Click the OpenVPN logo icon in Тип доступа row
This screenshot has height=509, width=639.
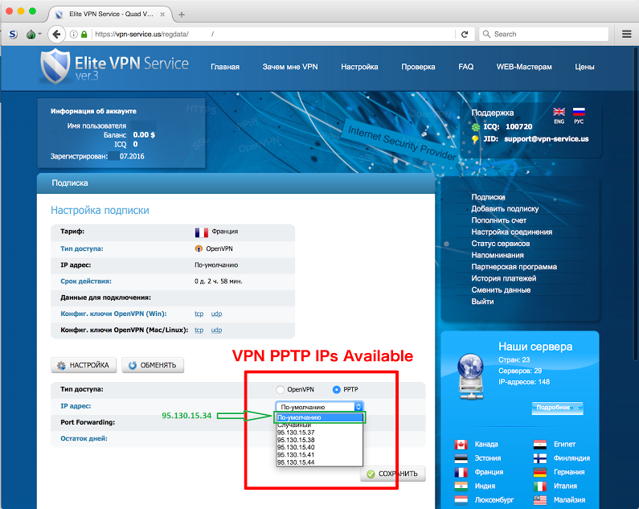coord(199,248)
